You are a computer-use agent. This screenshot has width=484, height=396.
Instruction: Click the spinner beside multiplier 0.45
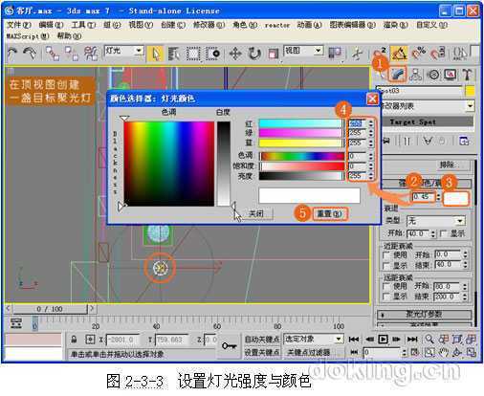[x=438, y=197]
